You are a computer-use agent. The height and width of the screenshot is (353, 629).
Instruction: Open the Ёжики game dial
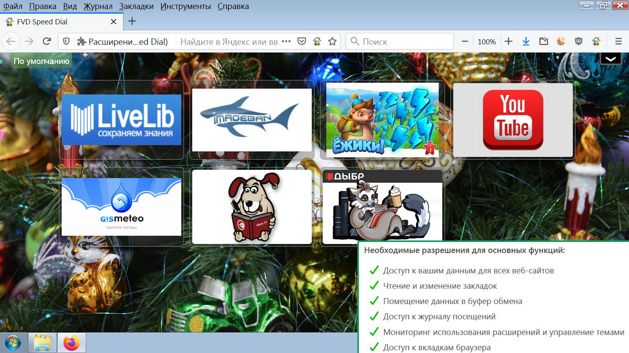[x=383, y=120]
